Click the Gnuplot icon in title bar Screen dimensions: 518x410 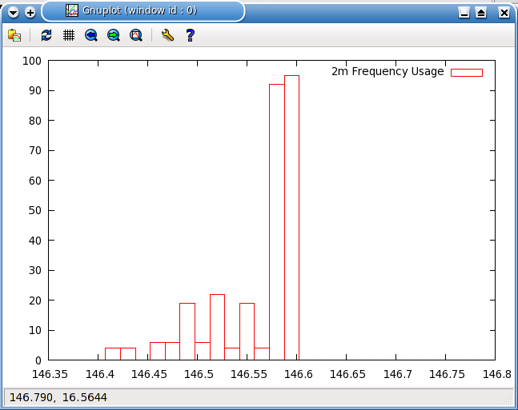point(72,11)
